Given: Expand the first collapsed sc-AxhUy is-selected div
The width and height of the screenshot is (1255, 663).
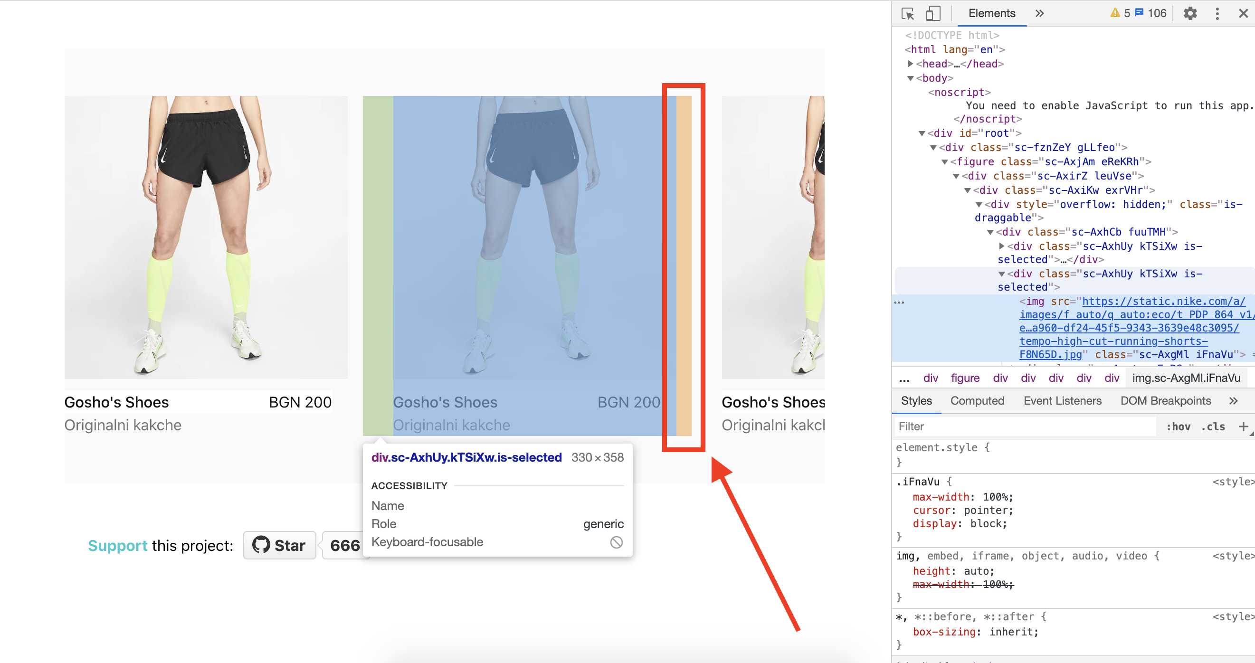Looking at the screenshot, I should pos(1002,246).
